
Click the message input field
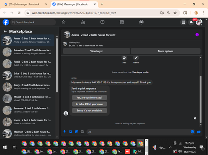[139, 132]
